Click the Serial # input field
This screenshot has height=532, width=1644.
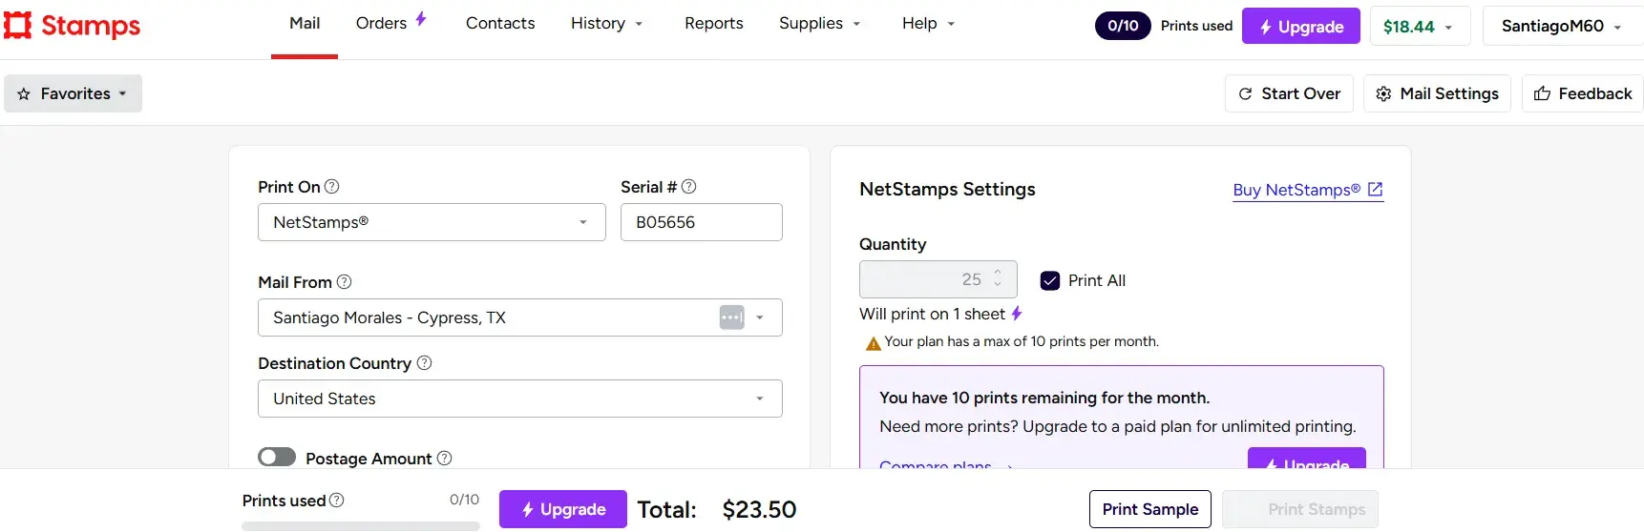[x=701, y=222]
